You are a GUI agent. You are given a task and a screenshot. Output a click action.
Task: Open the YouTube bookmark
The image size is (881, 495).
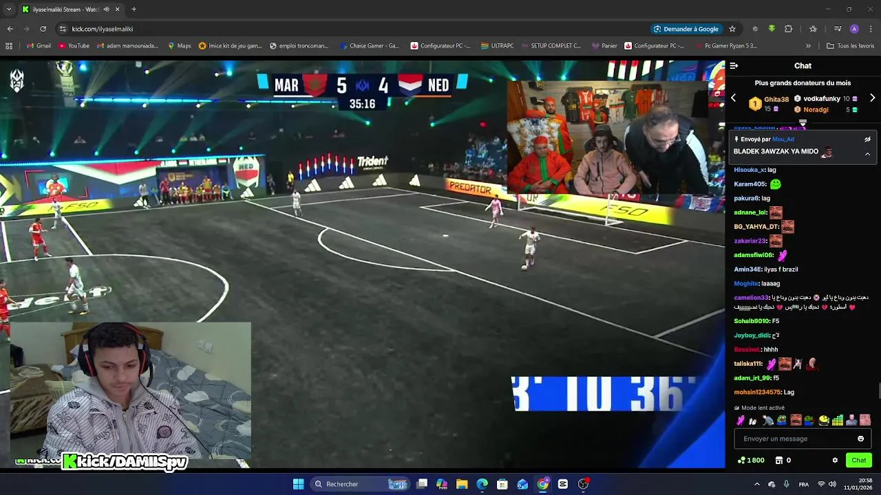click(74, 46)
